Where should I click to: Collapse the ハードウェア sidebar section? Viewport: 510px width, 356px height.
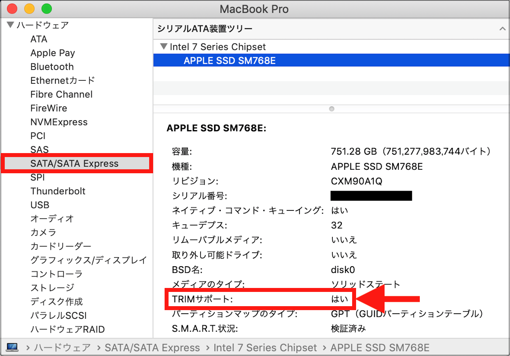pos(11,26)
